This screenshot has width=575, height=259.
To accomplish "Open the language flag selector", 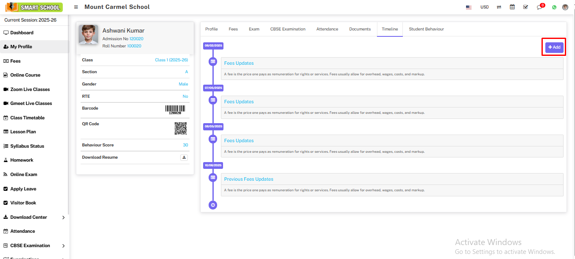I will (x=469, y=7).
